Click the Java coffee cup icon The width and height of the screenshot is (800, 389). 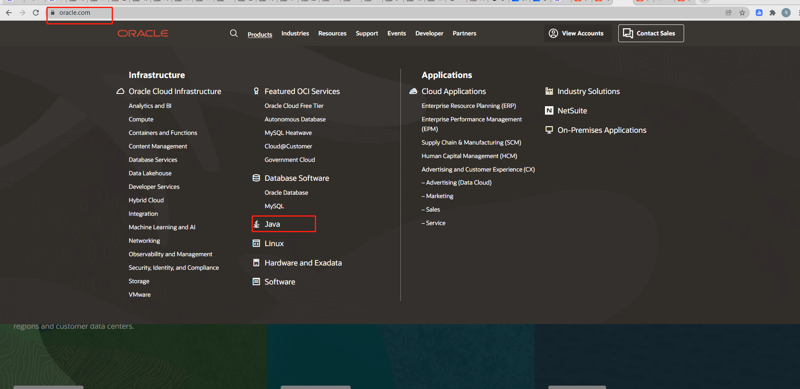(x=257, y=224)
